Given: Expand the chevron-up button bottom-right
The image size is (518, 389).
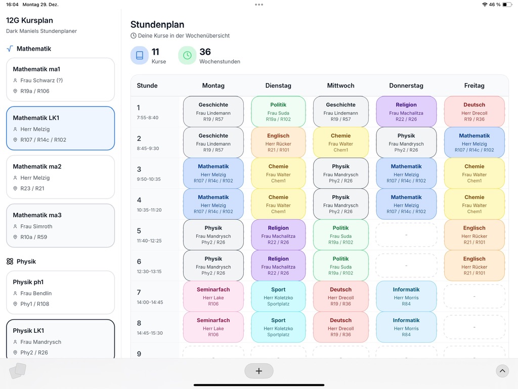Looking at the screenshot, I should click(502, 371).
